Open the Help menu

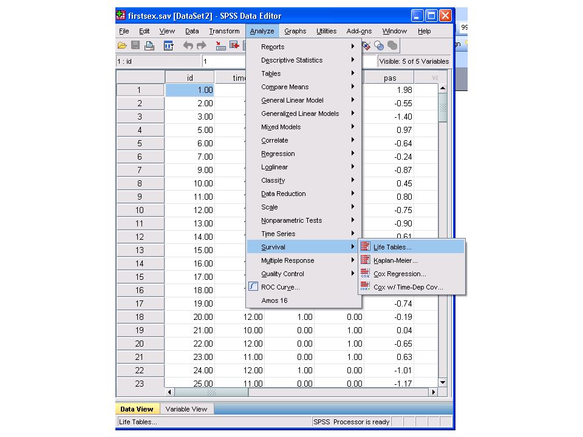pos(424,31)
